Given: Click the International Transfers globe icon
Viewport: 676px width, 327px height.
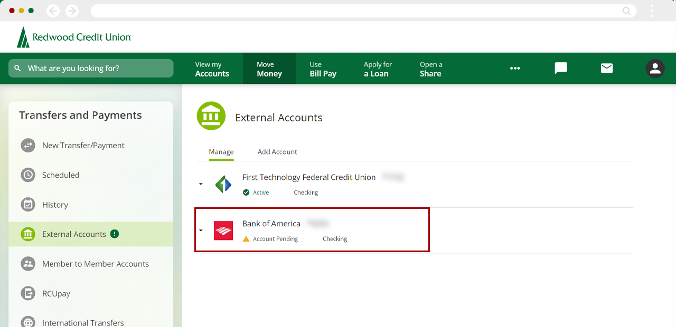Looking at the screenshot, I should coord(28,323).
